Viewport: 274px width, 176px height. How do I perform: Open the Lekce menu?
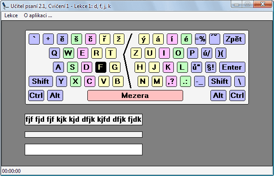[11, 15]
